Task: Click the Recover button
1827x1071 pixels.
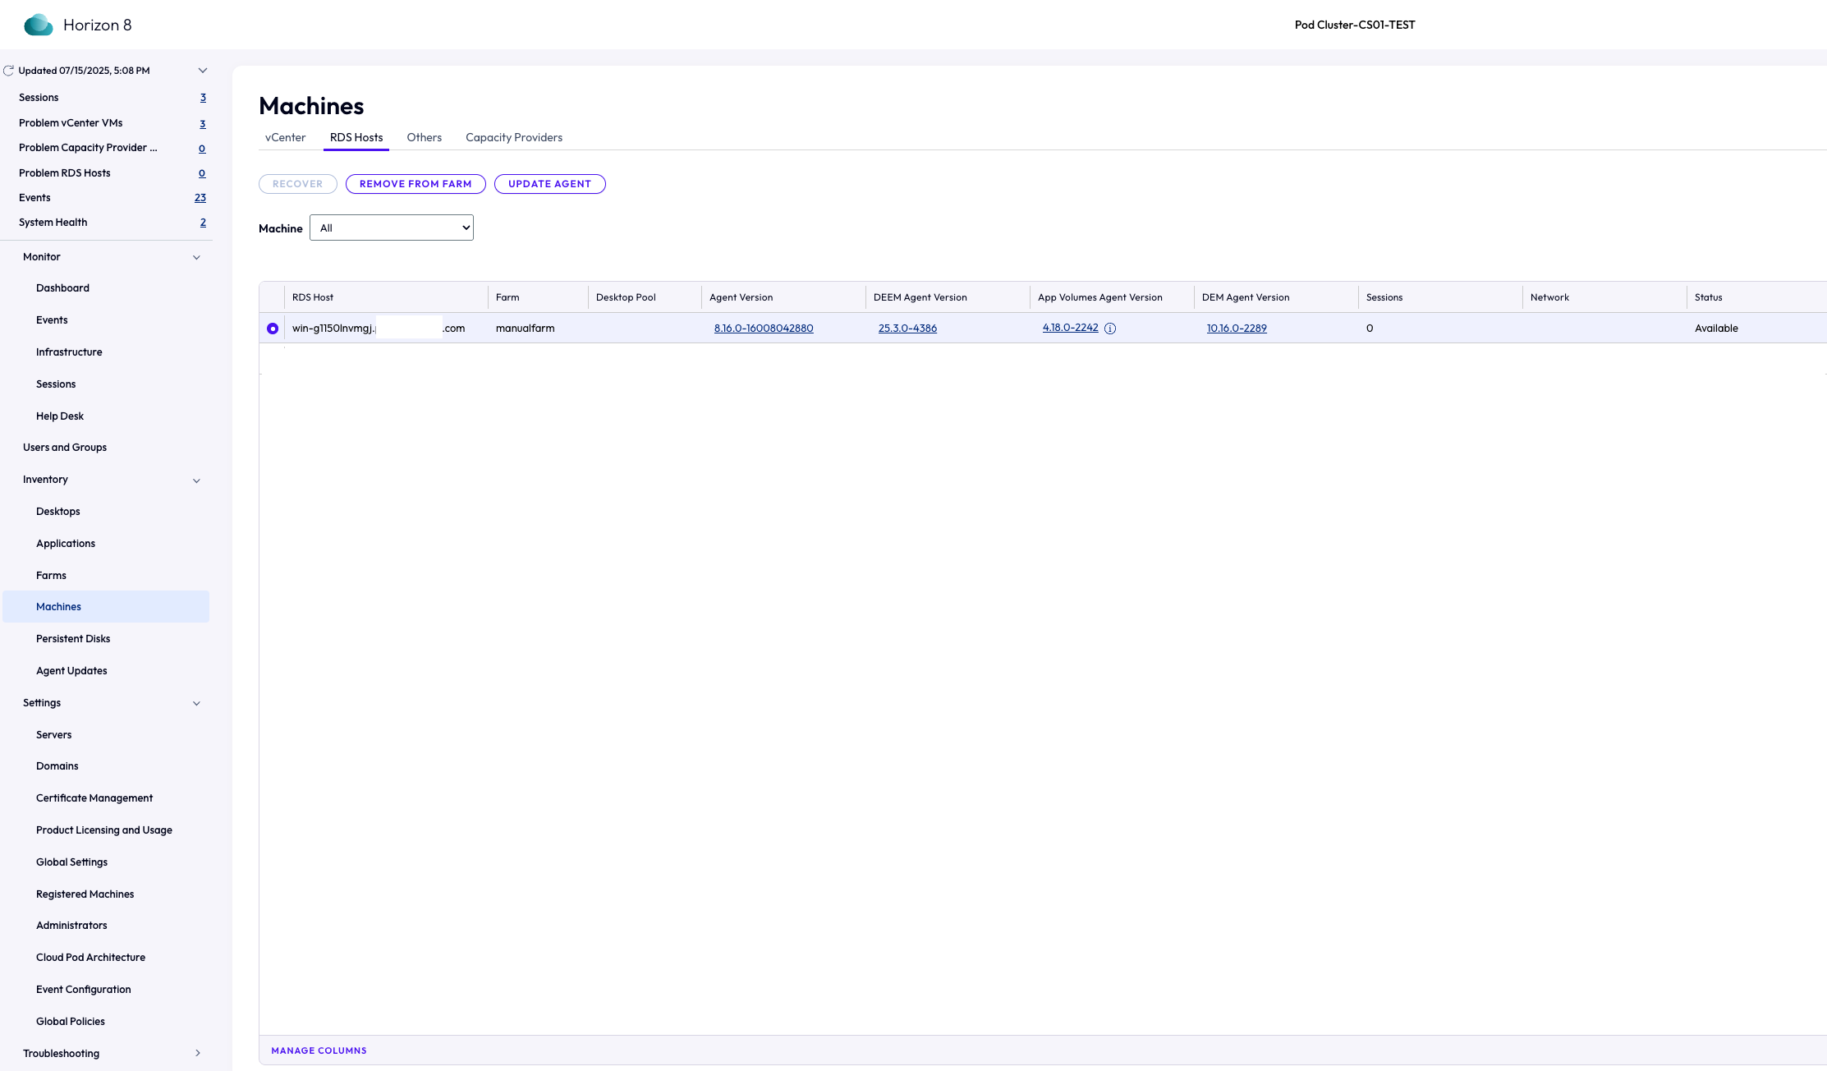Action: coord(298,184)
